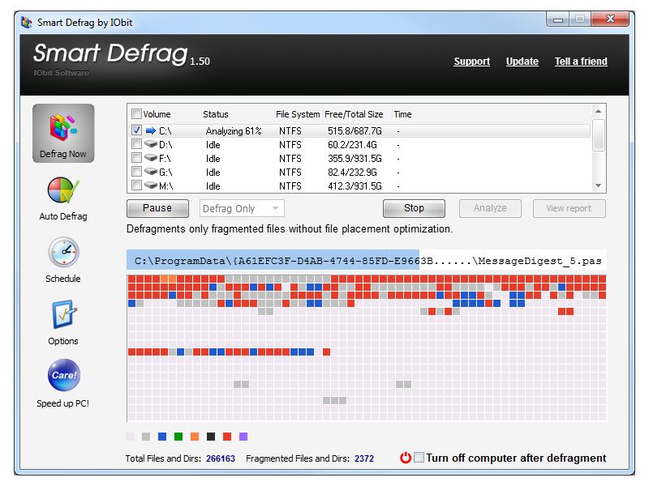Open the Update link
This screenshot has height=486, width=649.
(522, 62)
